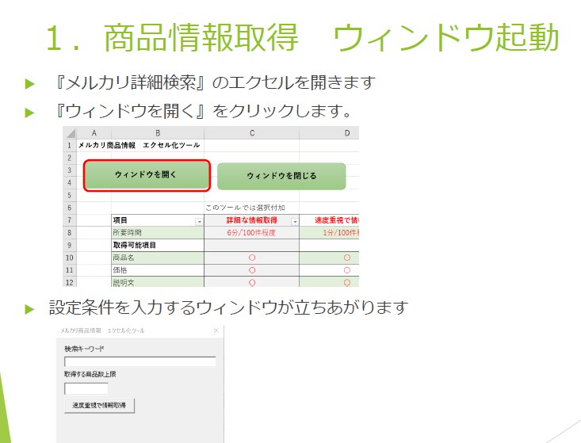Select row 12 header
This screenshot has height=443, width=581.
(x=70, y=282)
